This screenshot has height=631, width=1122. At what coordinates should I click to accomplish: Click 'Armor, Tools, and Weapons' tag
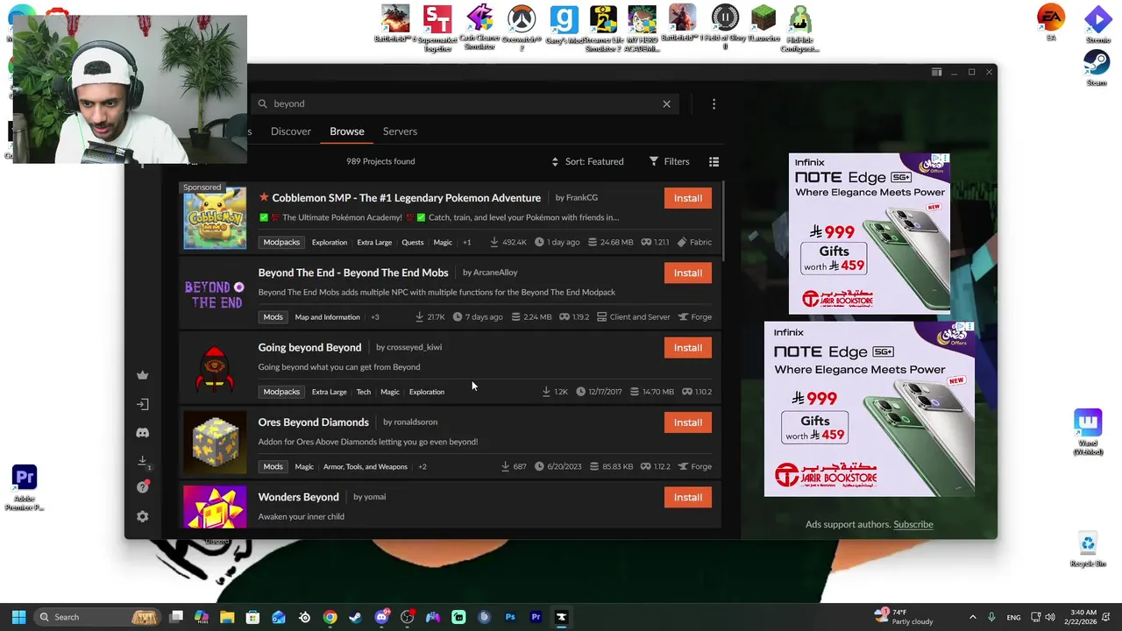point(365,467)
